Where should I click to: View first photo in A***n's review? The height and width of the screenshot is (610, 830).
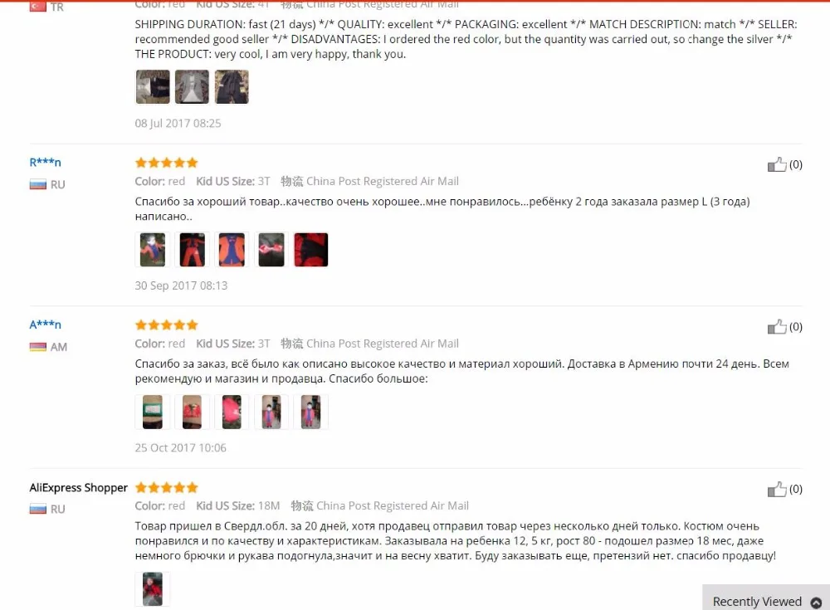(x=153, y=412)
